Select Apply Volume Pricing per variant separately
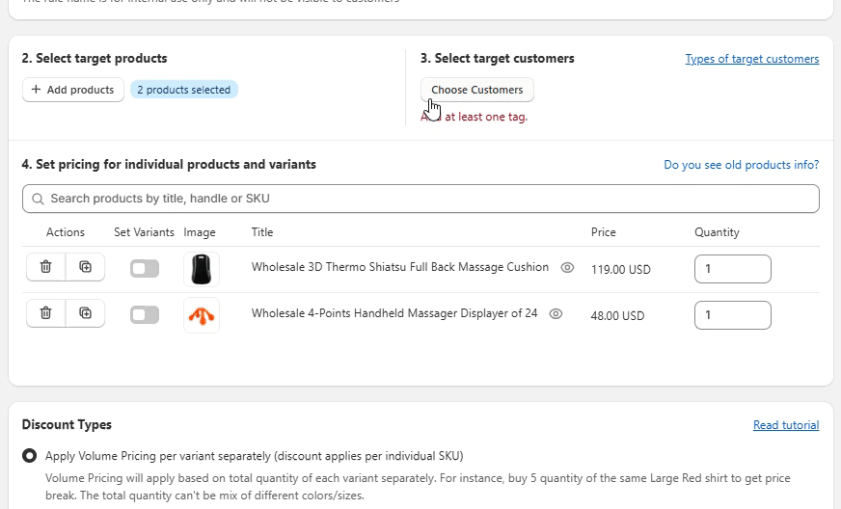The height and width of the screenshot is (509, 841). click(x=30, y=456)
